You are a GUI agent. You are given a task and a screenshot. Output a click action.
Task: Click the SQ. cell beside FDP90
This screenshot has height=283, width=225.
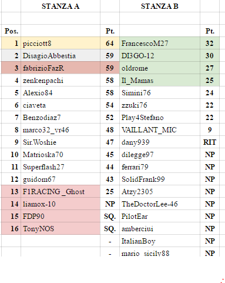[x=110, y=216]
